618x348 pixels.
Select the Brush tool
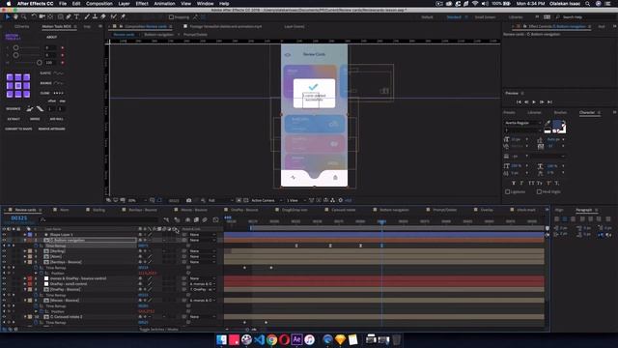point(87,17)
